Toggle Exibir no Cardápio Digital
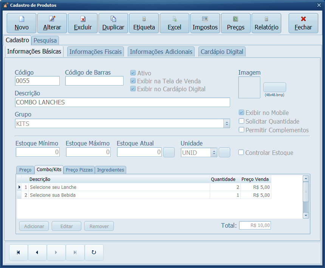The width and height of the screenshot is (325, 268). point(133,89)
